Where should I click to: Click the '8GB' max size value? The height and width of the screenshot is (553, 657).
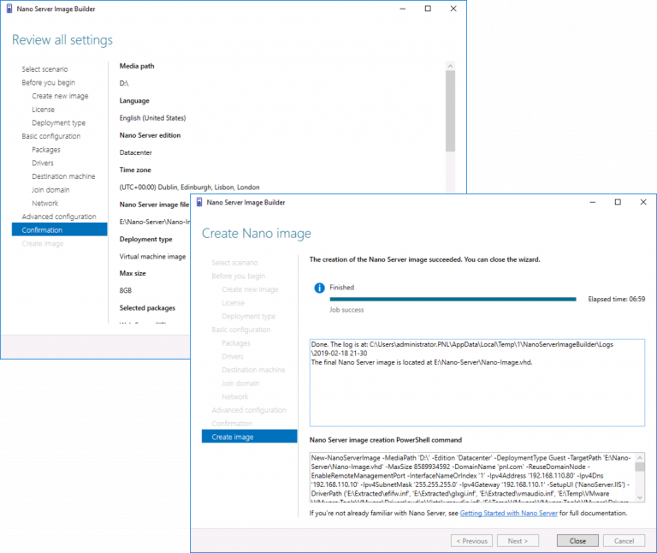coord(126,290)
